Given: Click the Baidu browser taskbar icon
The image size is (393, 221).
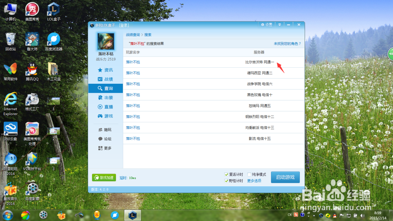Looking at the screenshot, I should 115,215.
